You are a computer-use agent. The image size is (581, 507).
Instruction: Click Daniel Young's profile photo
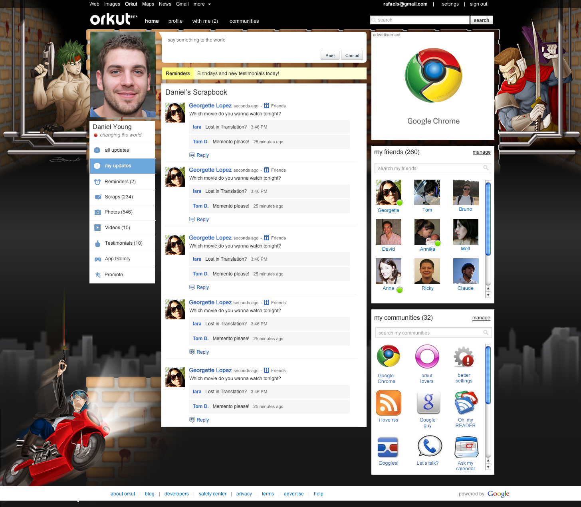[x=123, y=75]
